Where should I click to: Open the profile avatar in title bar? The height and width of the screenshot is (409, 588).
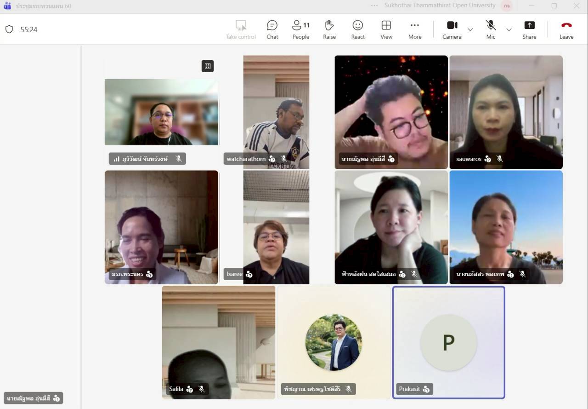click(507, 6)
